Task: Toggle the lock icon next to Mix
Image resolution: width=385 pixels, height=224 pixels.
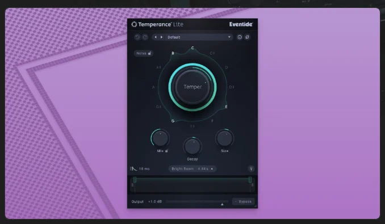Action: (166, 151)
